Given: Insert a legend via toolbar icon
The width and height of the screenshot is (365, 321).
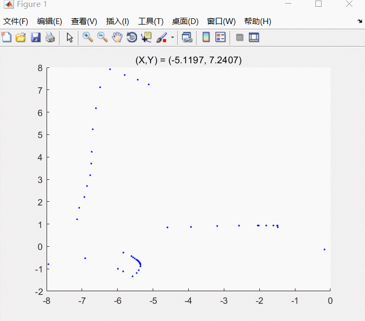Looking at the screenshot, I should (220, 37).
